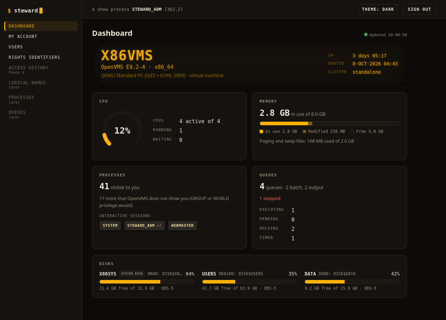Click the '1 stopped' queue warning
The width and height of the screenshot is (446, 320).
(270, 199)
